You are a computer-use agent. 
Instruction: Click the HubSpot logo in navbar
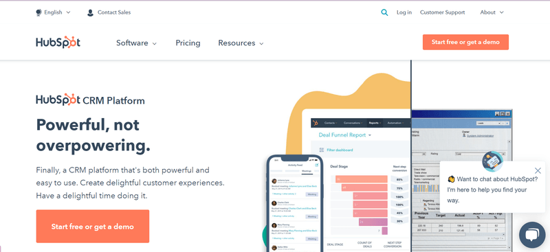pos(58,43)
